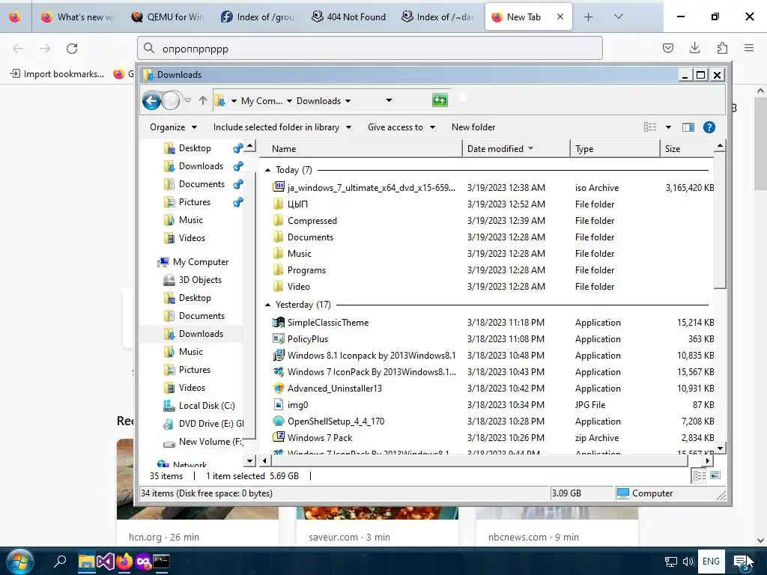Toggle the preview pane icon
This screenshot has height=575, width=767.
click(688, 127)
